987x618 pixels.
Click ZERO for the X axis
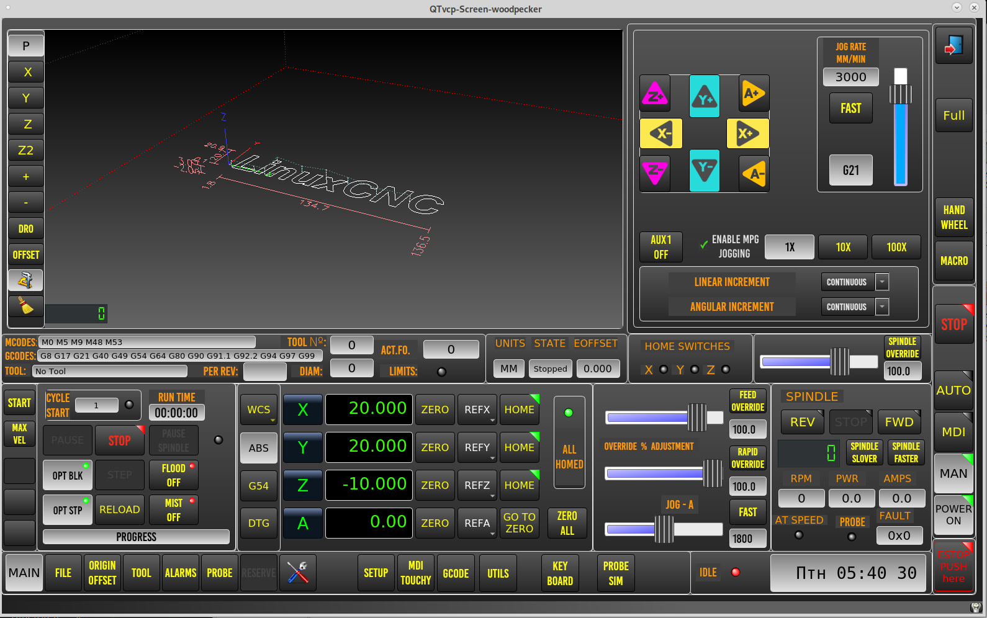[x=435, y=410]
